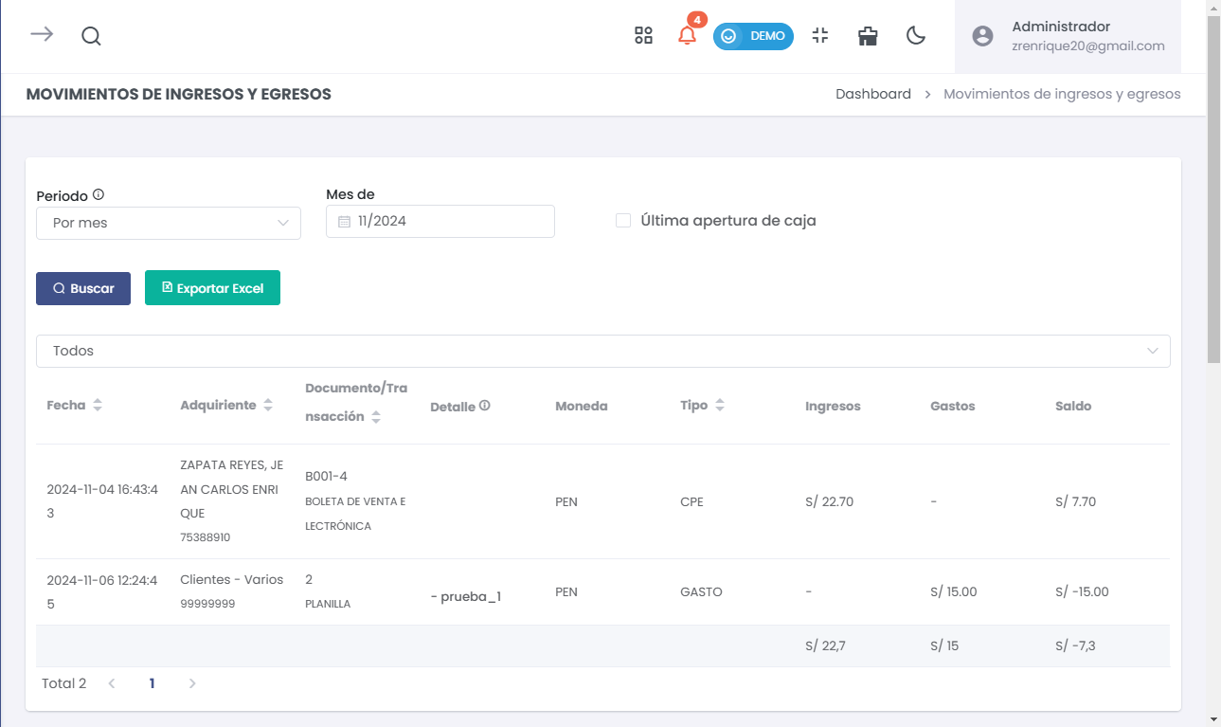Open the notifications bell icon
The image size is (1221, 727).
(687, 36)
